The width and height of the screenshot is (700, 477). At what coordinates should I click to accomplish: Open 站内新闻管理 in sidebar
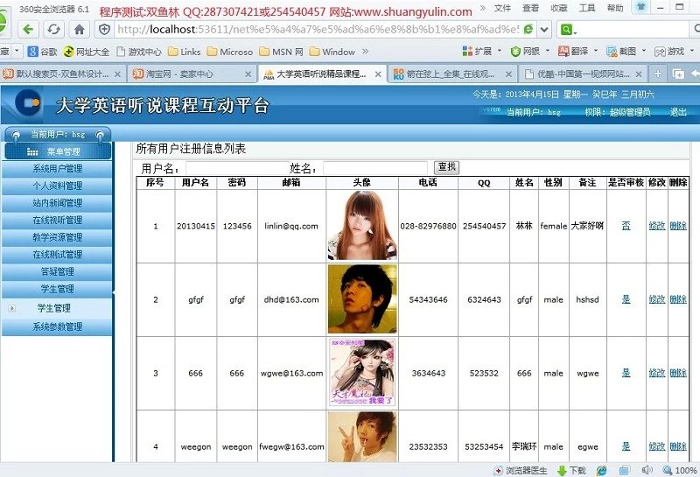tap(57, 203)
